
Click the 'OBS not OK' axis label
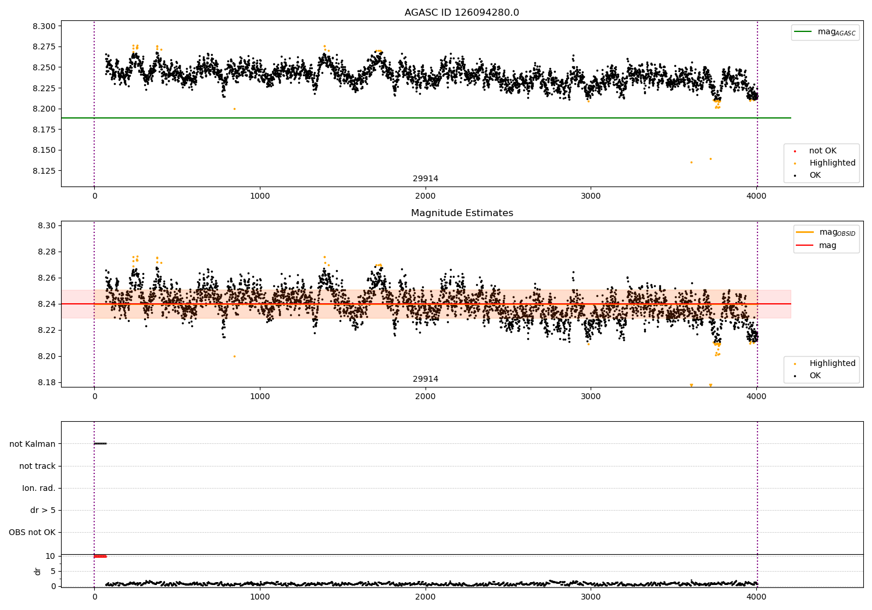[x=32, y=532]
